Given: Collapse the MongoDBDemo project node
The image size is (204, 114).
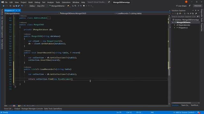Looking at the screenshot, I should tap(173, 22).
